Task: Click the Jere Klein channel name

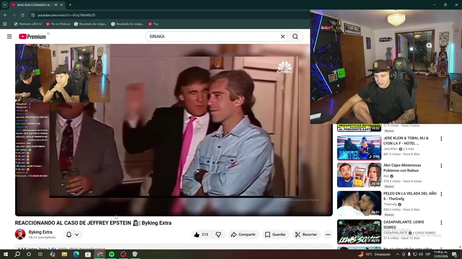Action: [391, 149]
